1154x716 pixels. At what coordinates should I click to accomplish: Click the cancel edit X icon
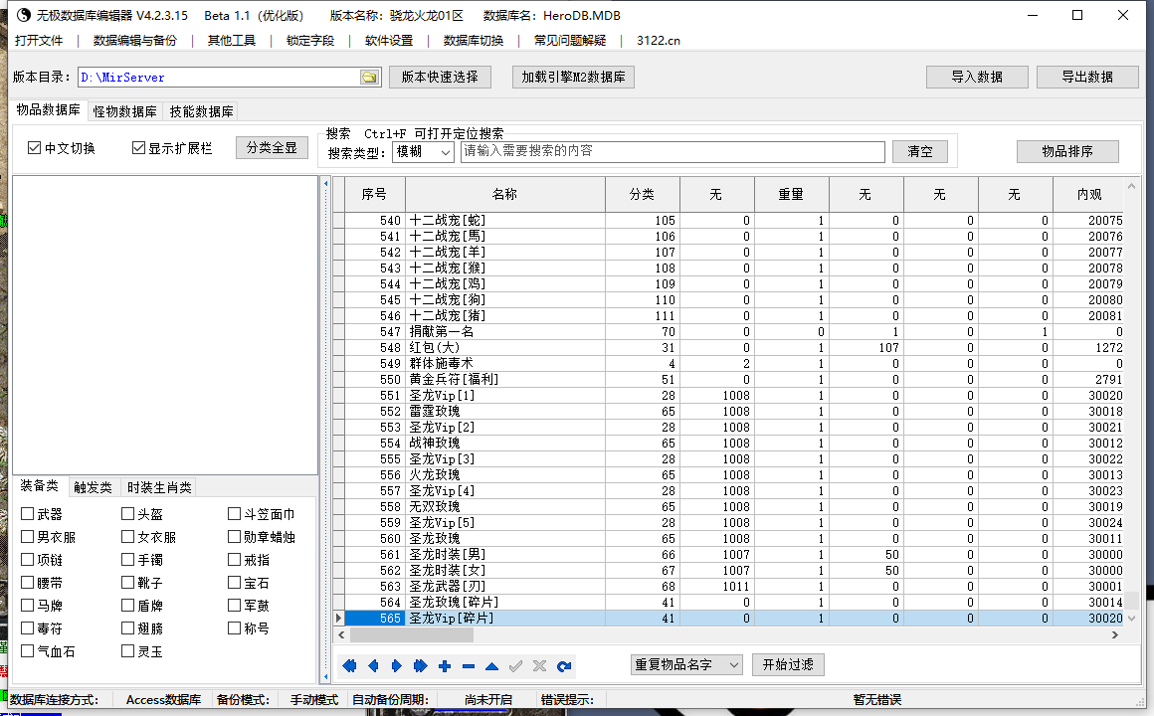coord(539,666)
